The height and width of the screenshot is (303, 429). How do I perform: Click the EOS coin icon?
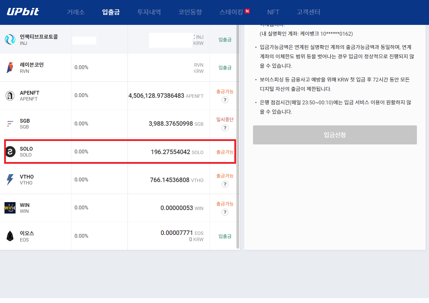click(x=10, y=236)
